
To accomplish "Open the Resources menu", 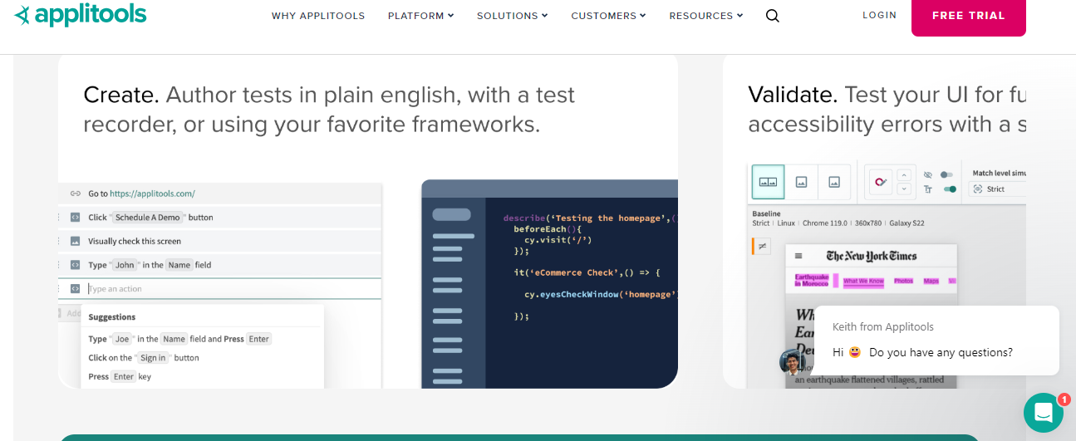I will pyautogui.click(x=705, y=16).
